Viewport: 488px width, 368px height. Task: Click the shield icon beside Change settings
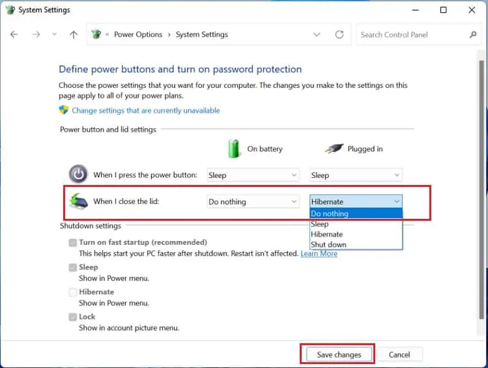[x=64, y=111]
